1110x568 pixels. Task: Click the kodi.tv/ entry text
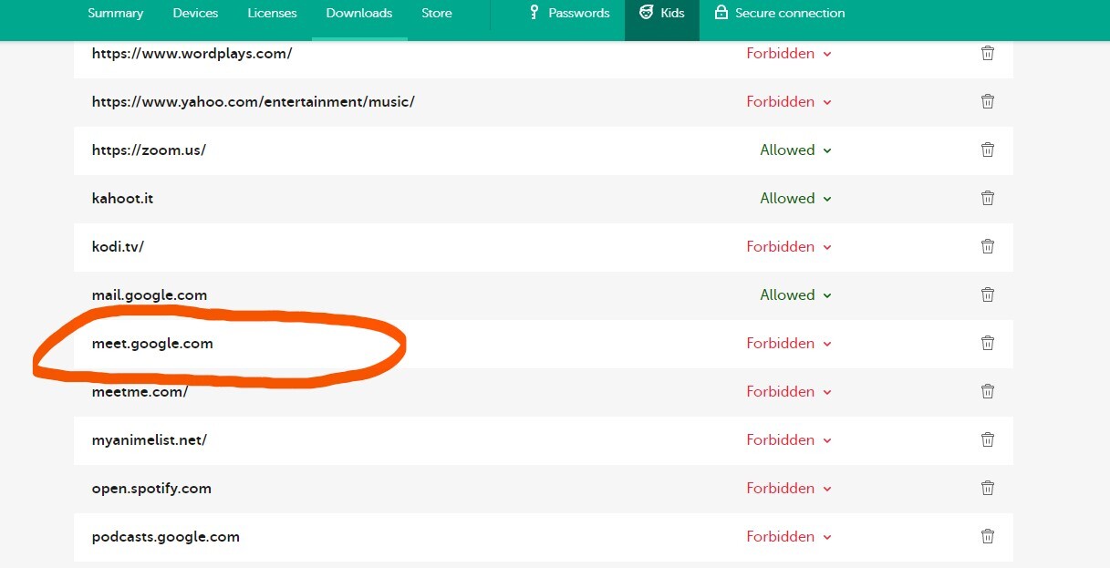[118, 246]
